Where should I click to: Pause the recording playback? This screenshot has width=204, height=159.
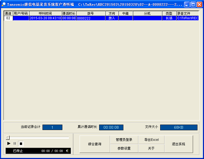tap(14, 143)
